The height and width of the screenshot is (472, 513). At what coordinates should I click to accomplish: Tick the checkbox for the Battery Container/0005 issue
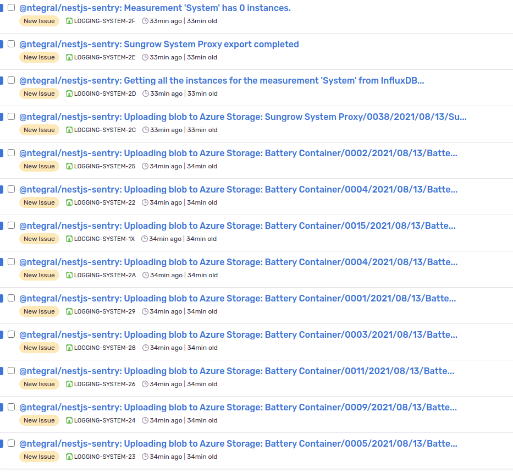(12, 443)
